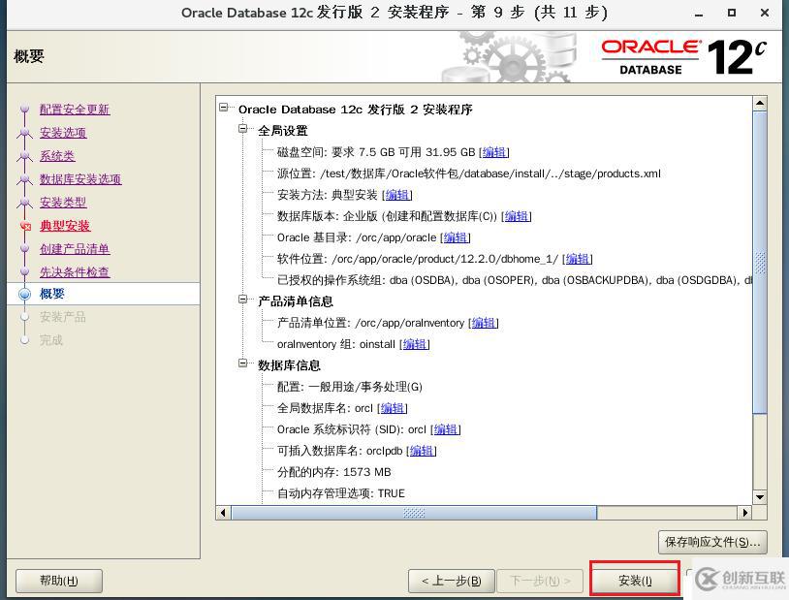Screen dimensions: 789x600
Task: Click the 安装选项 step marker icon
Action: coord(24,133)
